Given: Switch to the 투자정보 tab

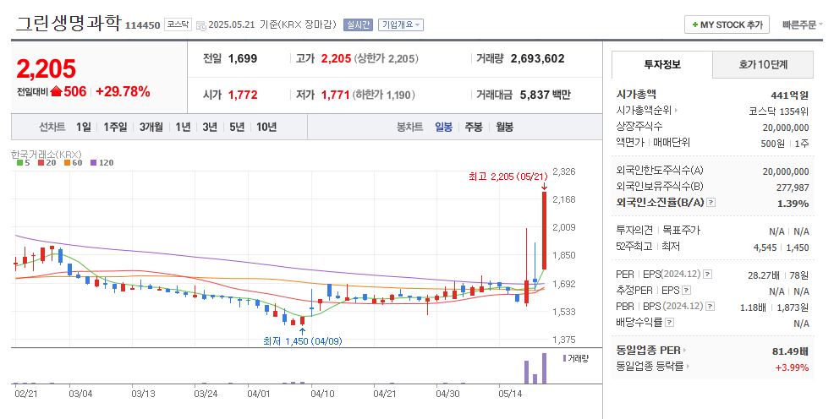Looking at the screenshot, I should (662, 65).
